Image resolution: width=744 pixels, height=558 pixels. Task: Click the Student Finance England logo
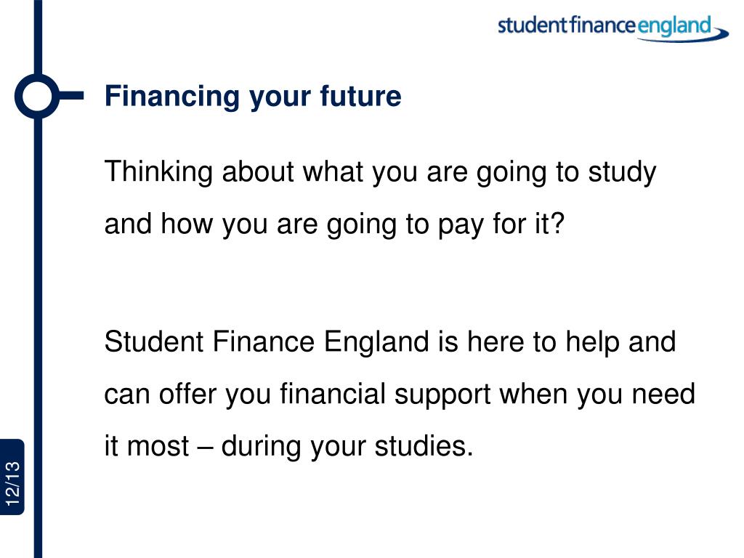pos(613,28)
